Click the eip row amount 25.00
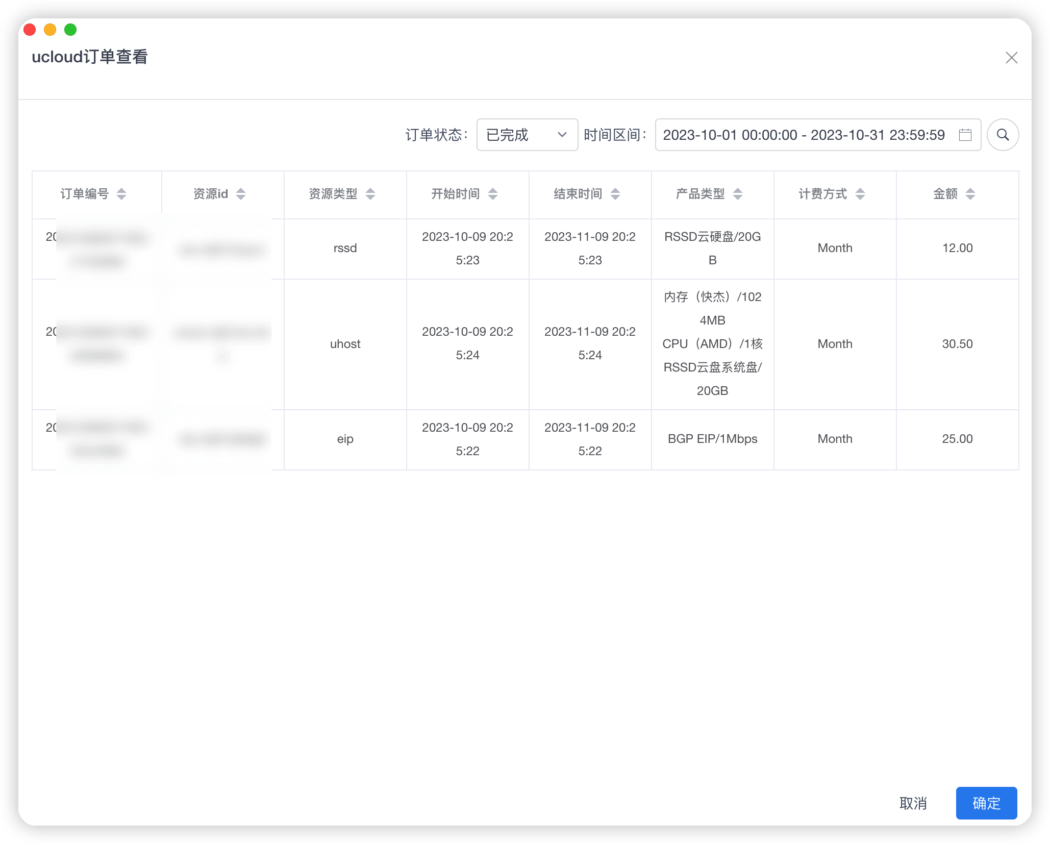The image size is (1050, 844). click(x=957, y=439)
